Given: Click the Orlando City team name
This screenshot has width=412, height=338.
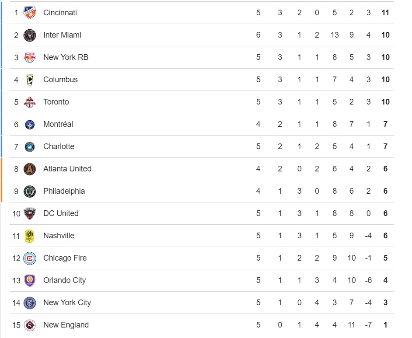Looking at the screenshot, I should (x=65, y=280).
